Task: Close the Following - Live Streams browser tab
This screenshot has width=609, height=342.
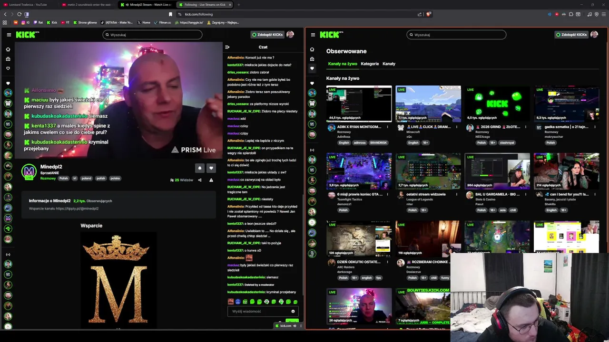Action: coord(230,5)
